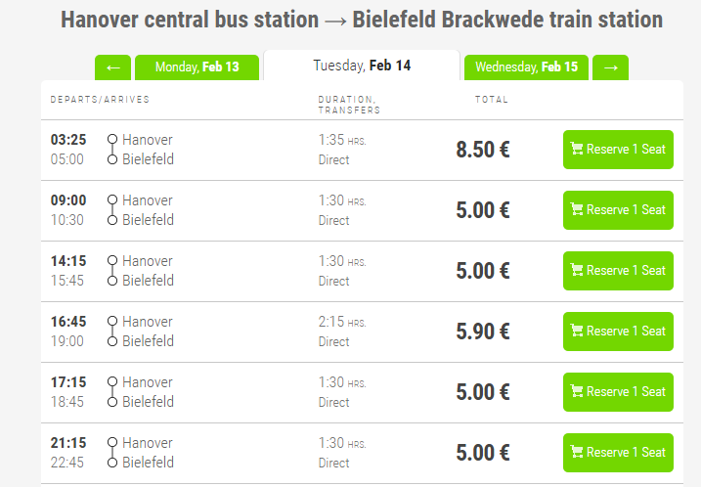This screenshot has width=701, height=487.
Task: Reserve 1 seat on the 16:45 bus
Action: [618, 332]
